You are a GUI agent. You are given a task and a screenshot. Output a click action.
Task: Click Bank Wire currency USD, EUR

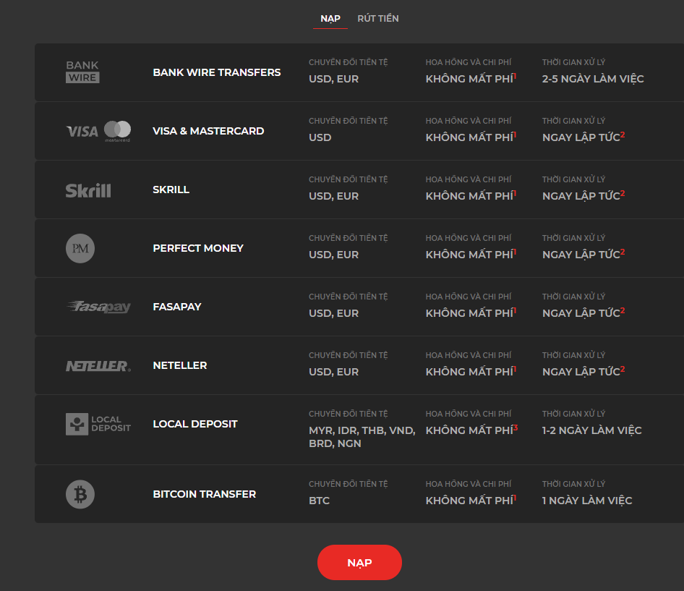334,79
